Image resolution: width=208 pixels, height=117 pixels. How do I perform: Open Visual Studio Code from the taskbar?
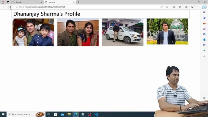point(96,114)
